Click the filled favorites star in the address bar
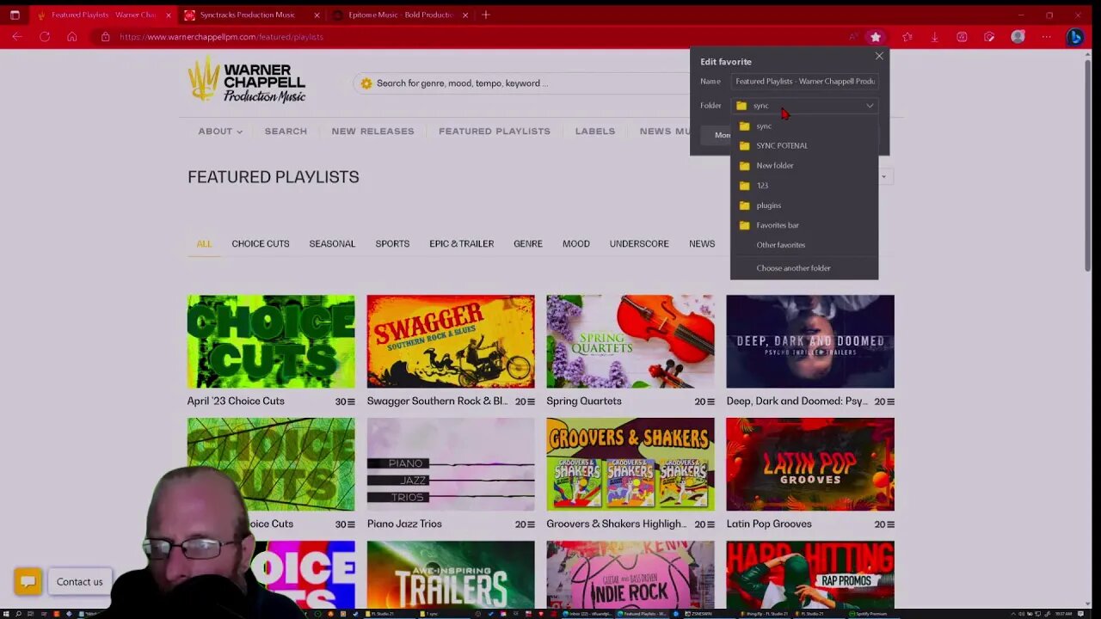This screenshot has height=619, width=1101. pos(876,37)
